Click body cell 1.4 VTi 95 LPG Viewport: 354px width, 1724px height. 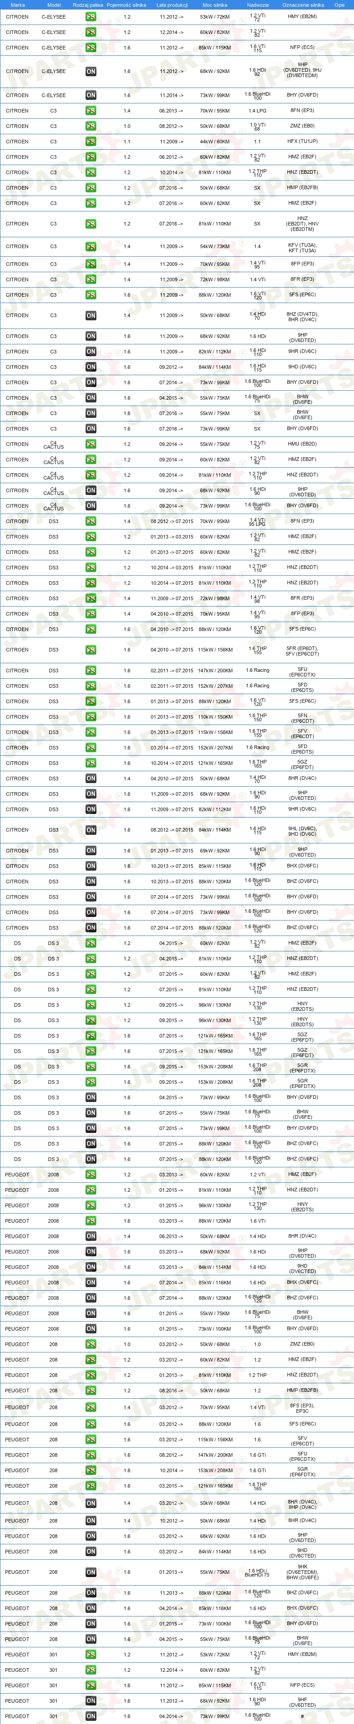click(257, 521)
